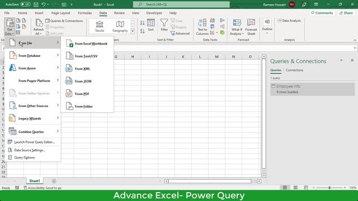Click the Undo icon
Image resolution: width=358 pixels, height=201 pixels.
pos(43,4)
